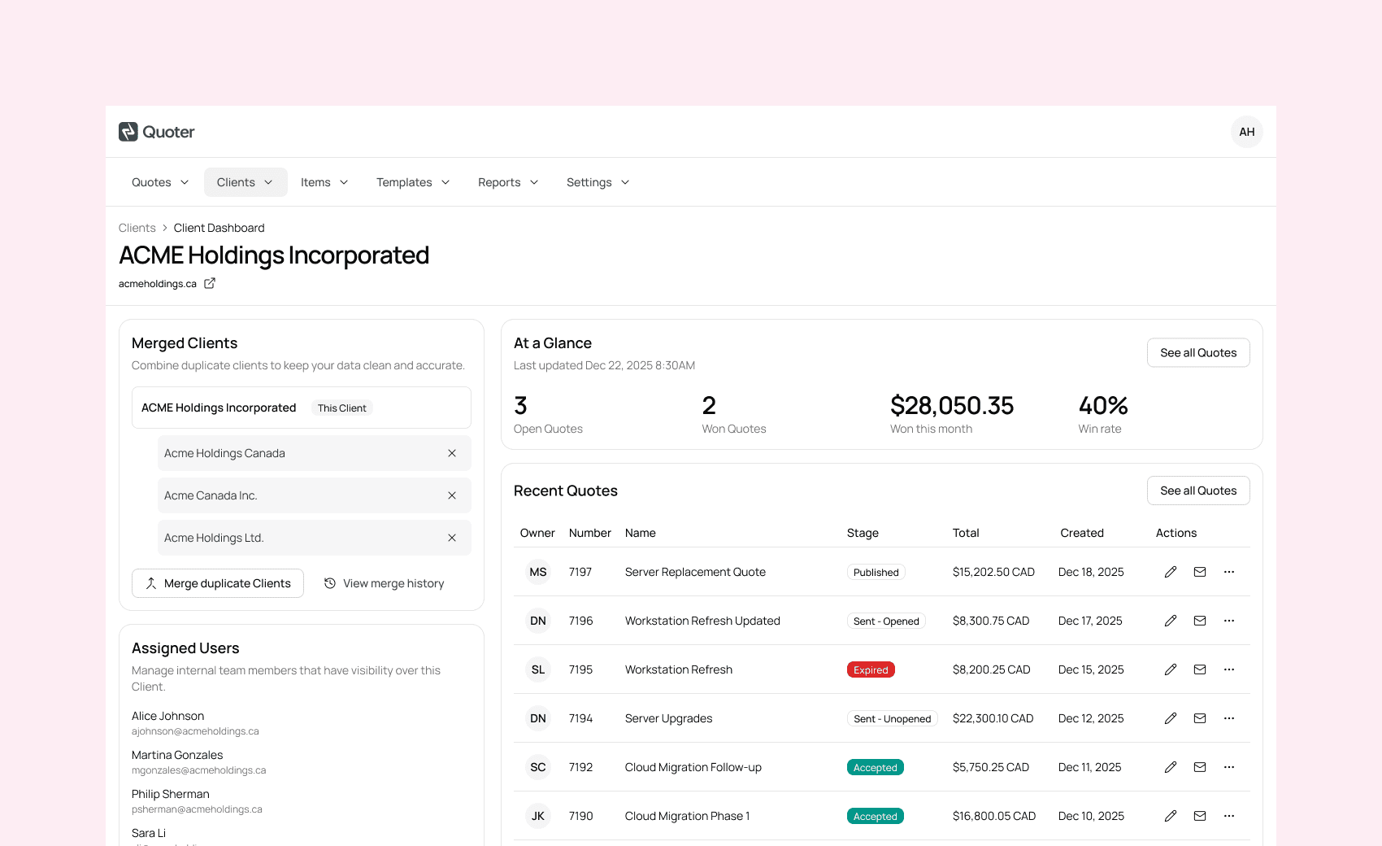Viewport: 1382px width, 846px height.
Task: Click the Stage column header
Action: pos(863,533)
